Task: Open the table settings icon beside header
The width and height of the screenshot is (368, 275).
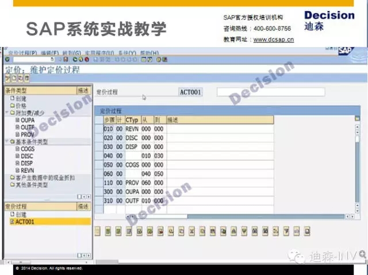Action: pyautogui.click(x=357, y=118)
